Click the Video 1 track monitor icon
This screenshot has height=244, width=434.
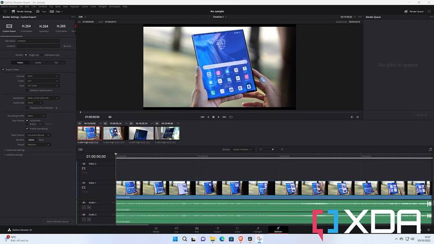83,187
